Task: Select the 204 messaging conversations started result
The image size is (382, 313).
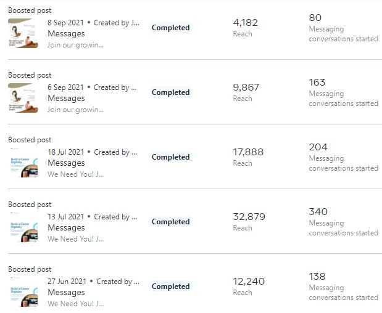Action: coord(318,147)
